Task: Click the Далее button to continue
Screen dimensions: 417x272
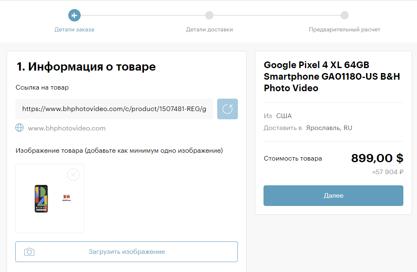Action: (x=333, y=196)
